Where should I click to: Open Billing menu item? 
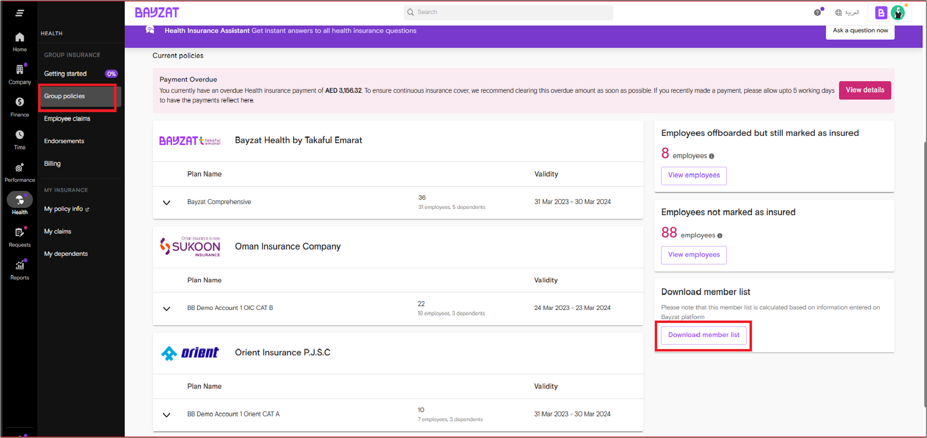(52, 164)
